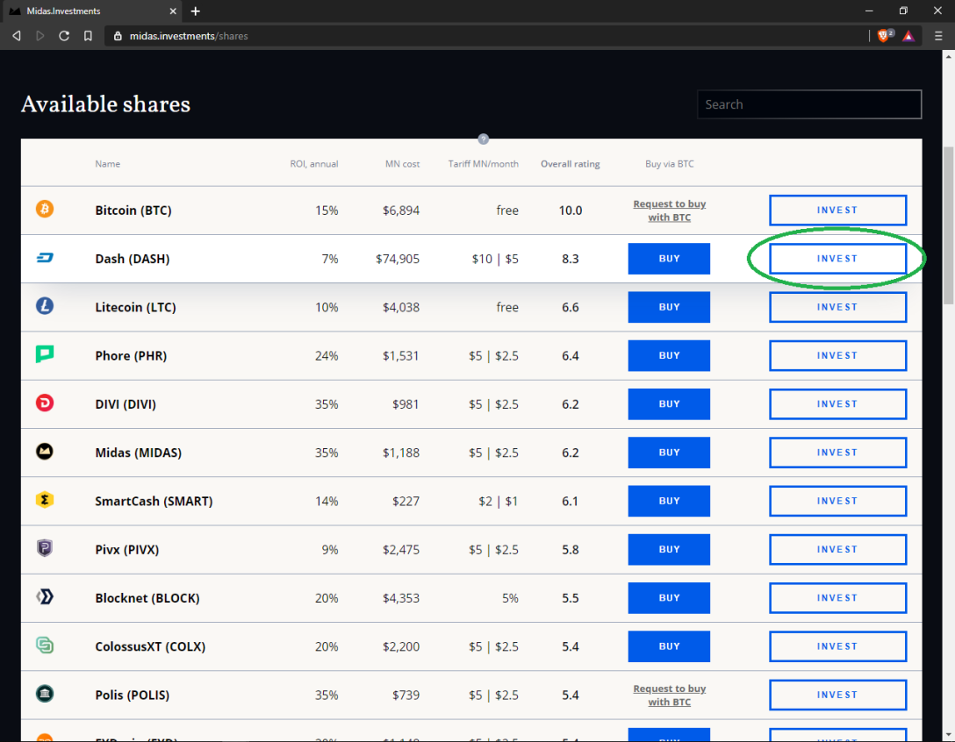
Task: Click the SmartCash logo icon
Action: coord(45,500)
